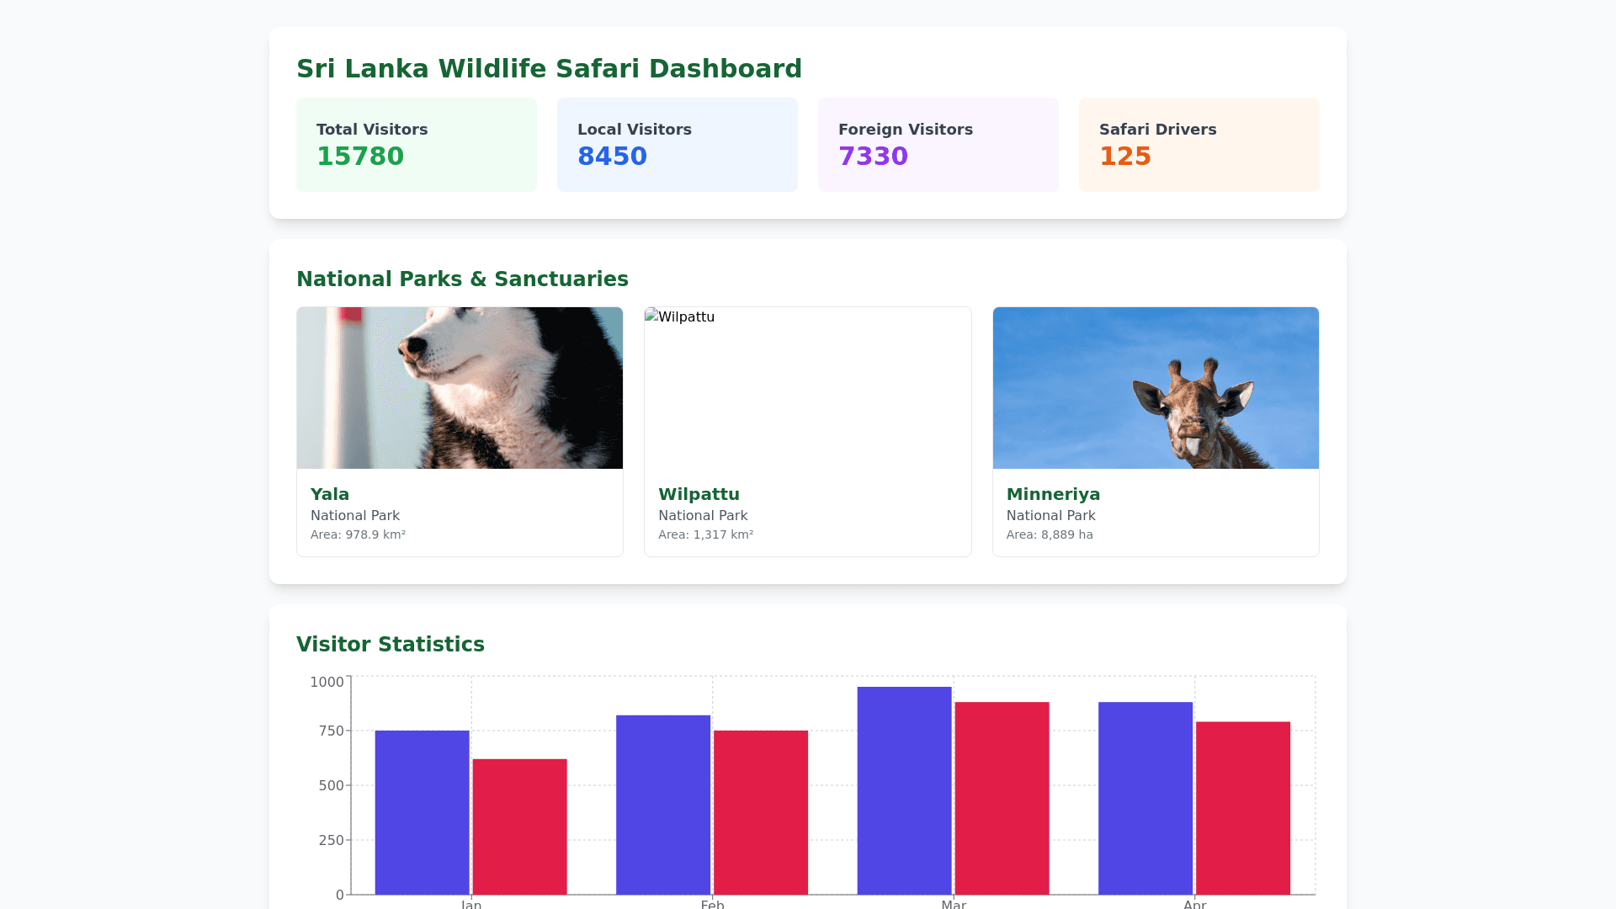
Task: Open the Yala park title
Action: (330, 494)
